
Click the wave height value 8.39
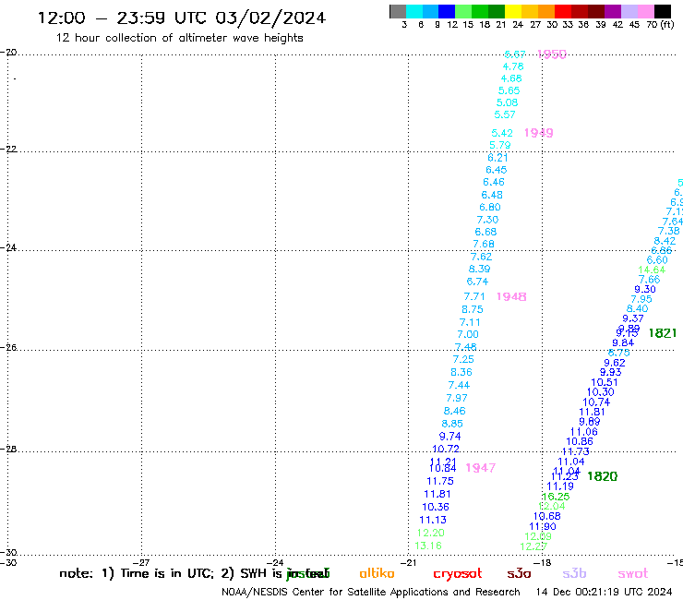[x=479, y=270]
